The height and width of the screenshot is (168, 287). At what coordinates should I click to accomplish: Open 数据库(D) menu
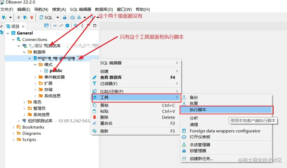pyautogui.click(x=104, y=10)
